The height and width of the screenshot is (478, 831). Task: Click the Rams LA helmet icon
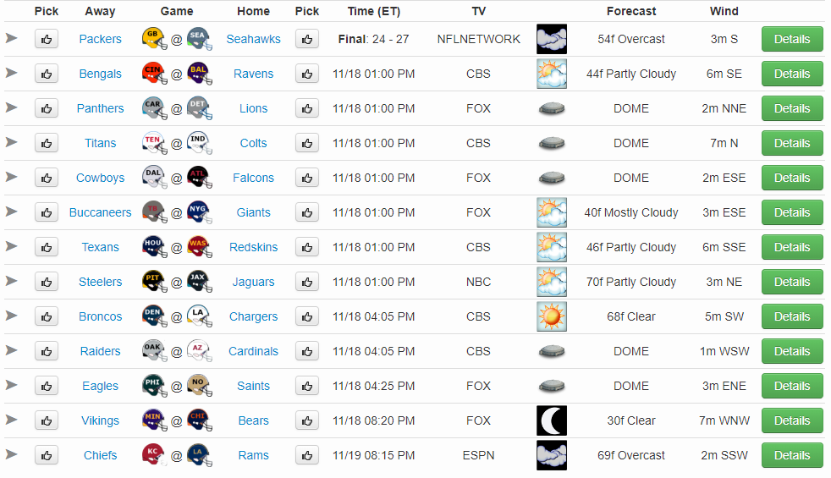[199, 455]
